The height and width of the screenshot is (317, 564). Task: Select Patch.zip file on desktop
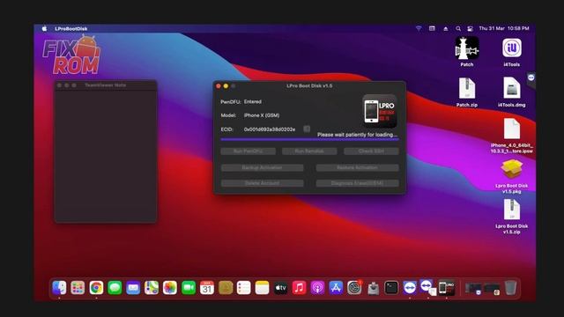[466, 88]
